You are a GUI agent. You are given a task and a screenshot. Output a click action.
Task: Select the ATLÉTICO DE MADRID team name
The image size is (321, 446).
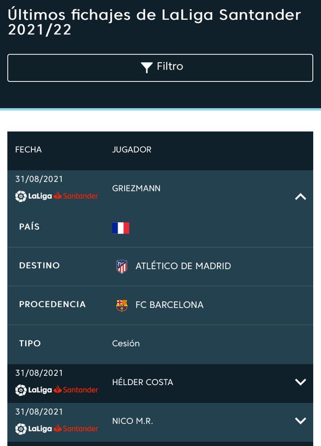point(183,266)
